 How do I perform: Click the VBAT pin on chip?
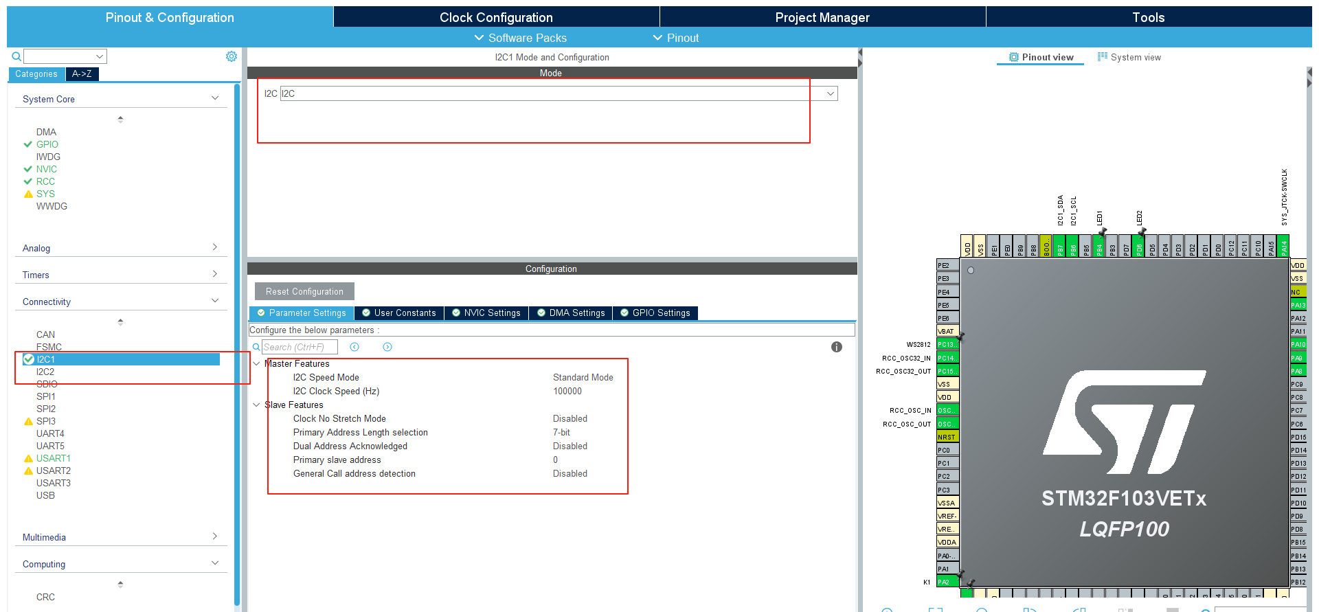(x=947, y=331)
